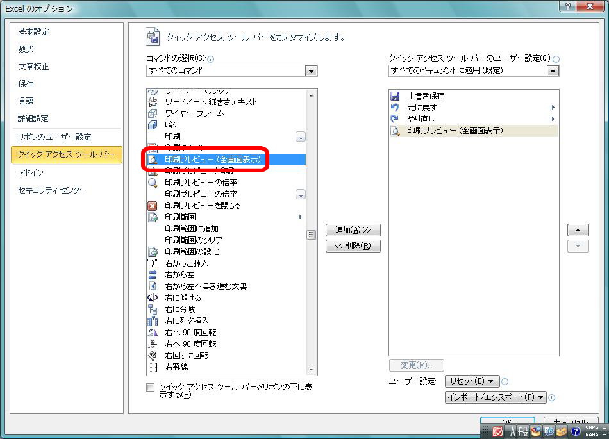The height and width of the screenshot is (439, 609).
Task: Switch to the 数式 category
Action: click(x=26, y=49)
